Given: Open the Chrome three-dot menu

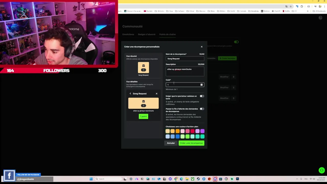Looking at the screenshot, I should [x=324, y=6].
